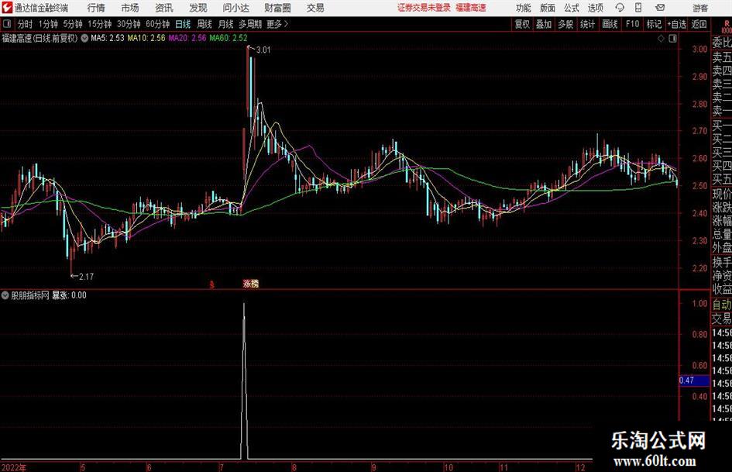
Task: Click the 复权 button
Action: [522, 24]
